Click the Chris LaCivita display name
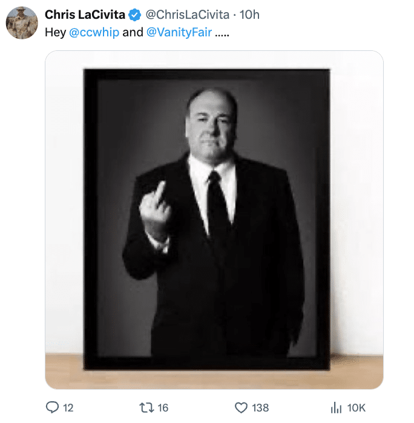The height and width of the screenshot is (423, 414). [85, 15]
